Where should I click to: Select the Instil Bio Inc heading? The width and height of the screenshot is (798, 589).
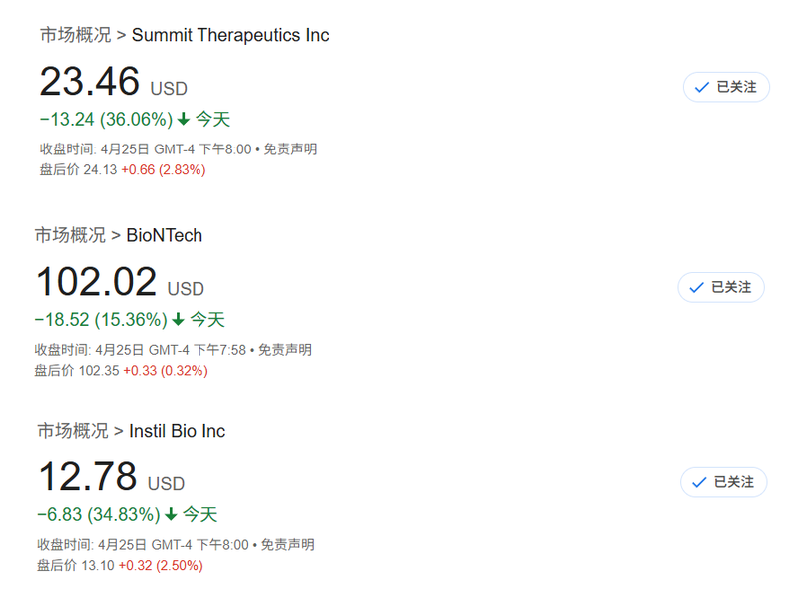pyautogui.click(x=178, y=431)
